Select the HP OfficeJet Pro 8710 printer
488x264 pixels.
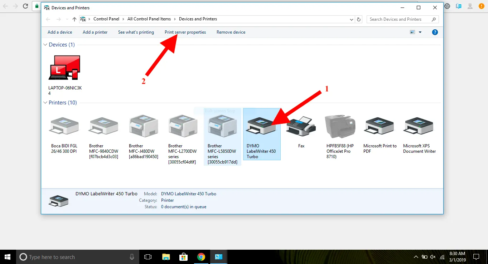pyautogui.click(x=340, y=126)
